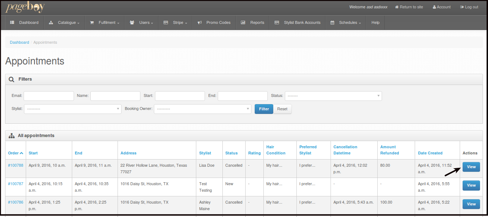Open the Fulfilment dropdown menu
The height and width of the screenshot is (217, 488).
[105, 22]
